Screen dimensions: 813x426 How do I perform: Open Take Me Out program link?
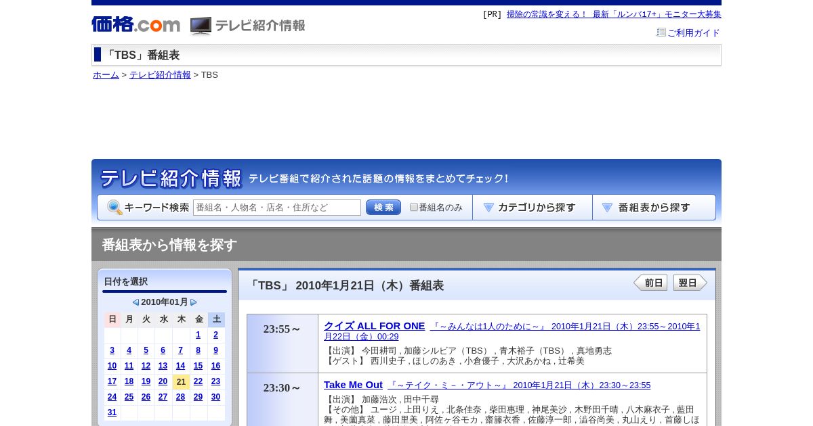(353, 385)
